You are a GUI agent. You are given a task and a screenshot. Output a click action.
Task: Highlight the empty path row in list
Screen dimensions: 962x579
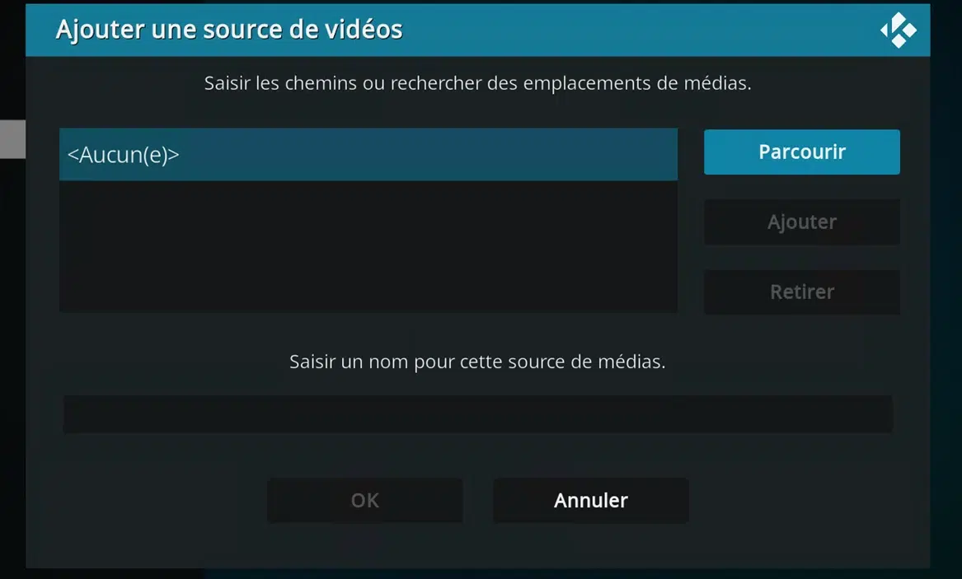pos(368,154)
